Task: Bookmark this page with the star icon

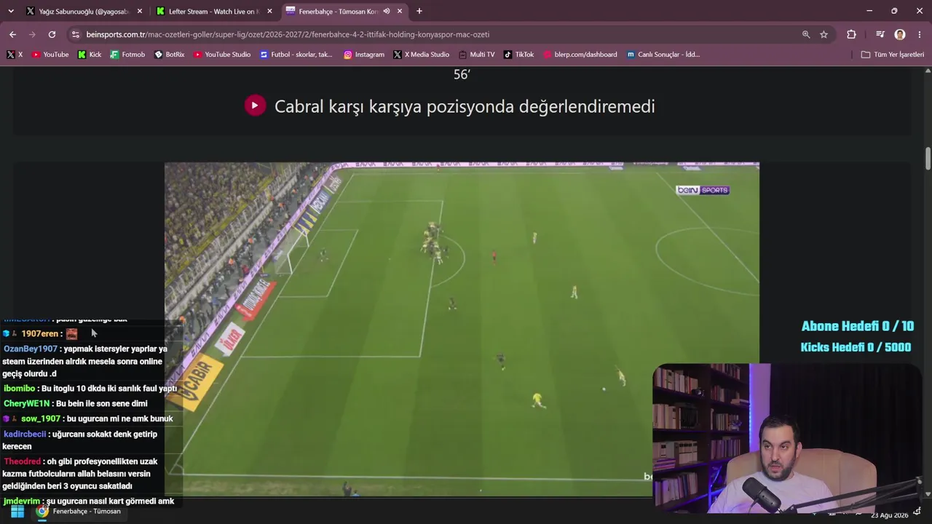Action: (824, 34)
